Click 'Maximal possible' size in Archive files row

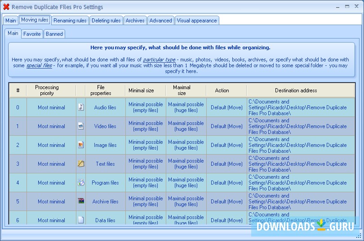186,201
